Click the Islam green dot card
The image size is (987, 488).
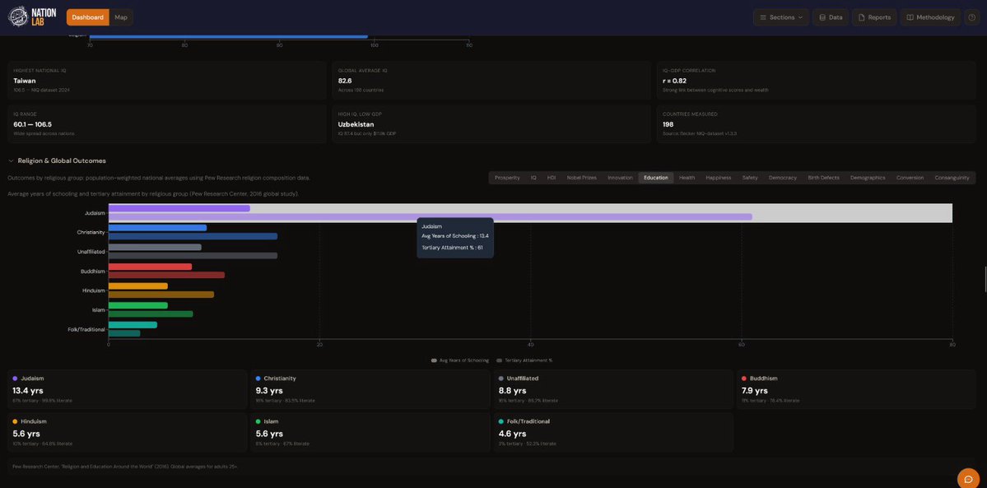pyautogui.click(x=370, y=432)
